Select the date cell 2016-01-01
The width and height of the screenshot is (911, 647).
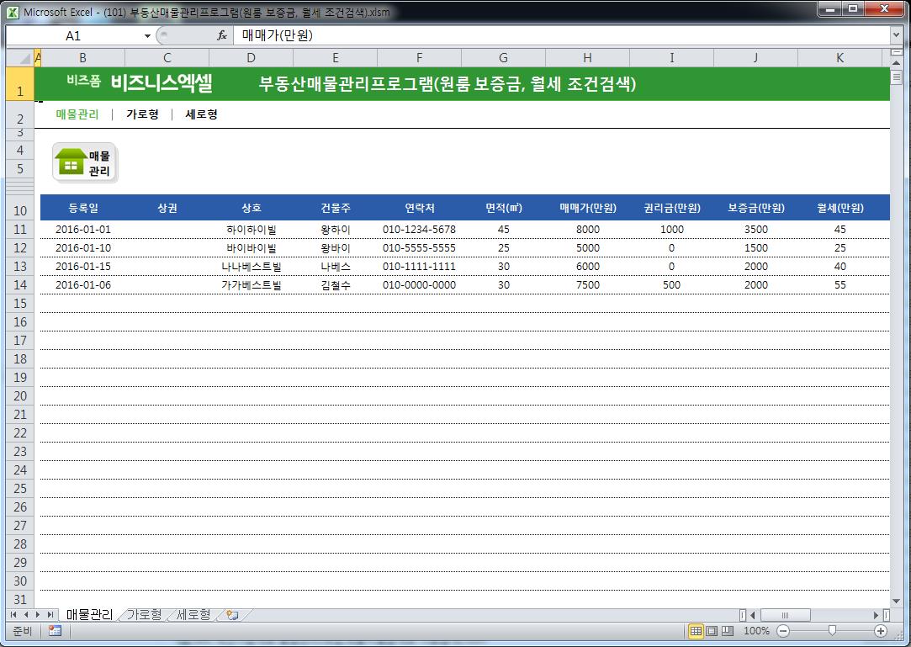(83, 229)
